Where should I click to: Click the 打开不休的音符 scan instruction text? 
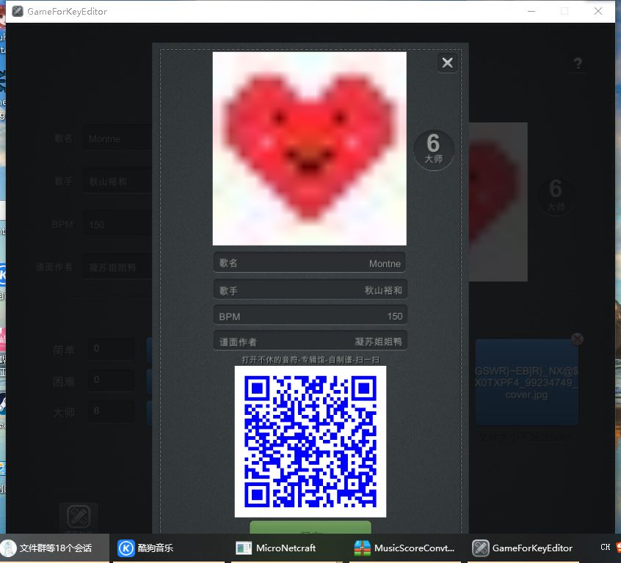coord(310,360)
